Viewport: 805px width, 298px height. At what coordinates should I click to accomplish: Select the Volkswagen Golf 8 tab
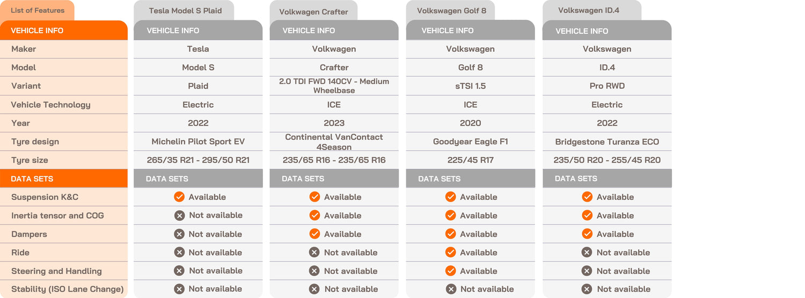[x=451, y=11]
